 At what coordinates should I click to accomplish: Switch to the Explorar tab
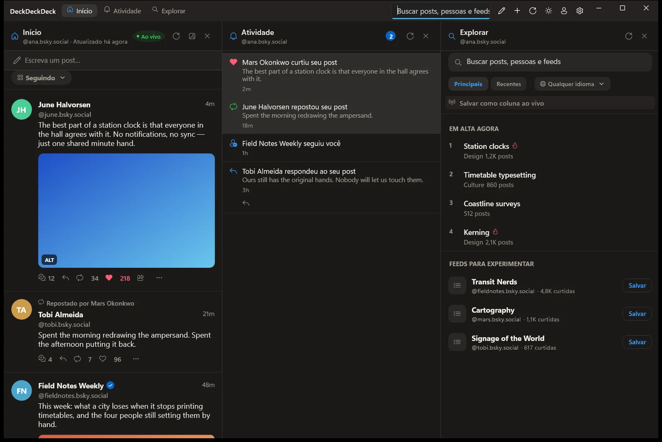click(x=169, y=11)
